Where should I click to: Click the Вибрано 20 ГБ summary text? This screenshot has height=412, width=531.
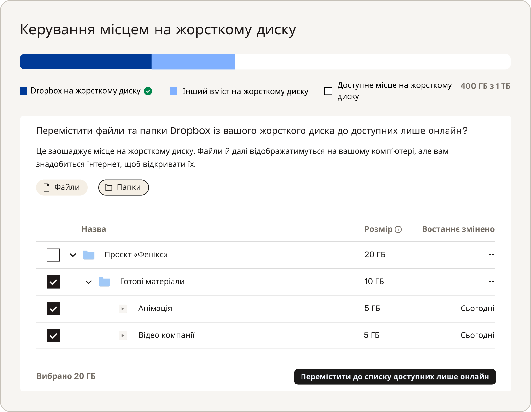click(66, 376)
